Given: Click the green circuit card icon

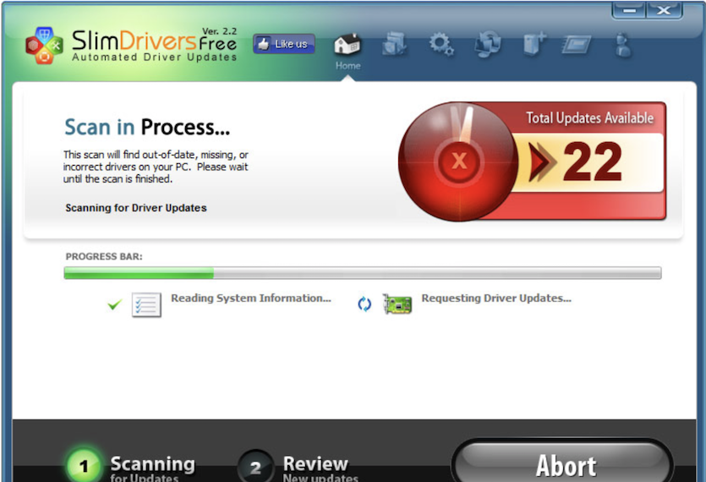Looking at the screenshot, I should tap(397, 304).
